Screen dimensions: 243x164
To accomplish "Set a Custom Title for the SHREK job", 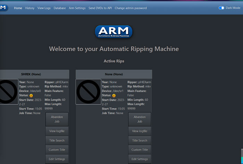I will pyautogui.click(x=57, y=150).
